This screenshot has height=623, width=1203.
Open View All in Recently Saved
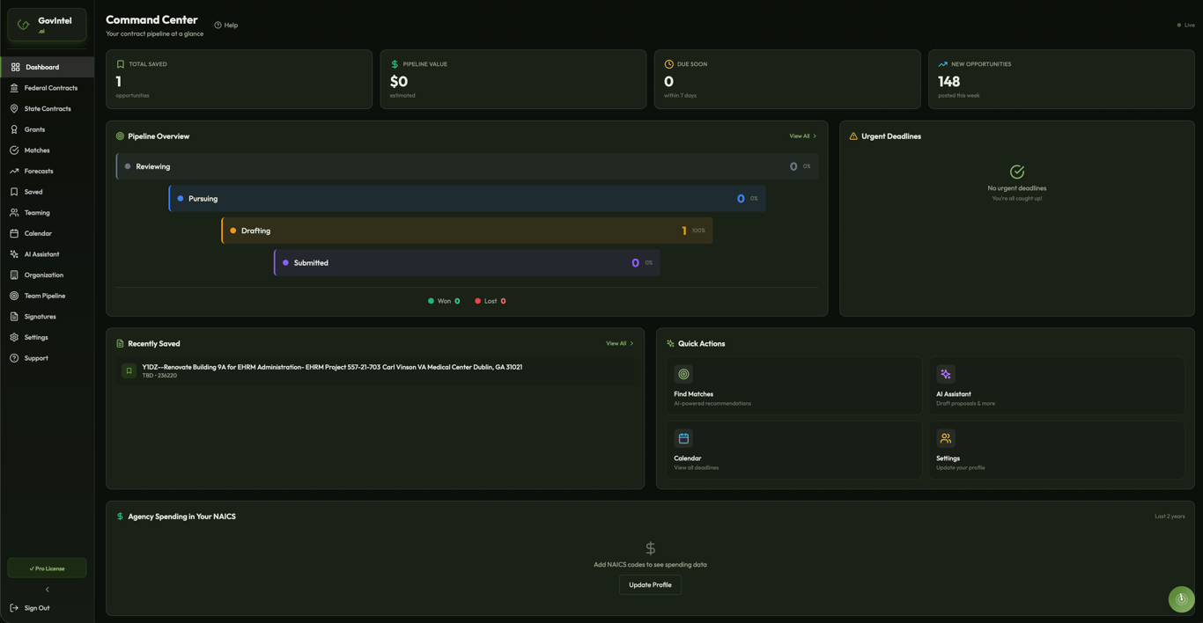620,343
